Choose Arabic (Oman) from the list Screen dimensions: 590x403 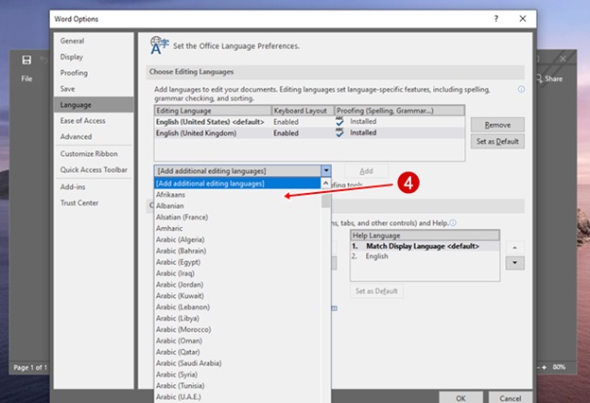237,341
